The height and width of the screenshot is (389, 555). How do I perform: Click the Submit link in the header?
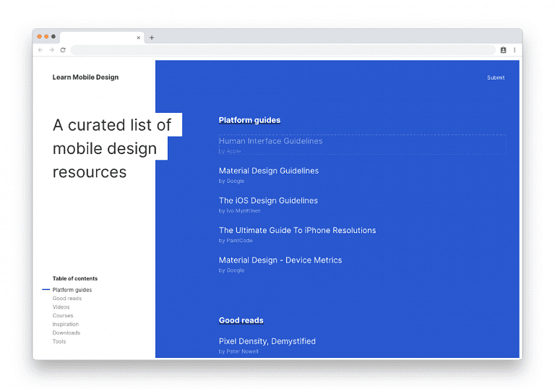coord(495,77)
